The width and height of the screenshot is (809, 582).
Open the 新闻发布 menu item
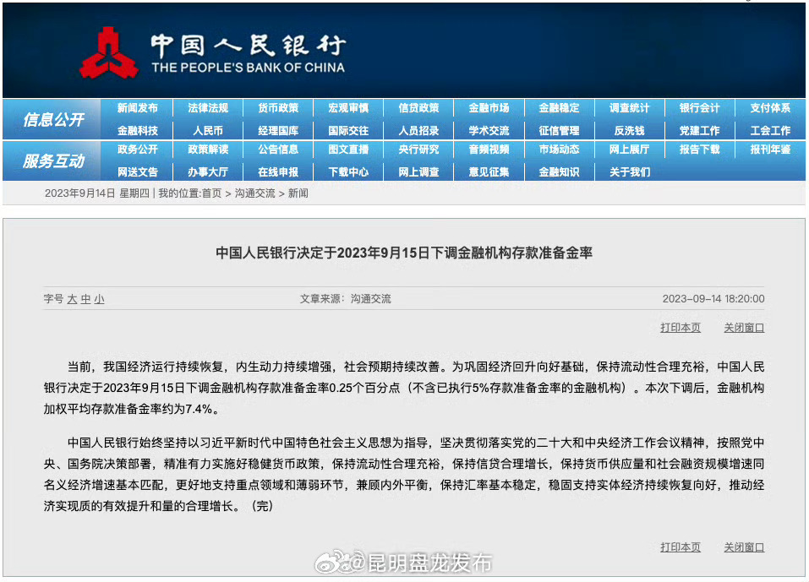[x=137, y=108]
